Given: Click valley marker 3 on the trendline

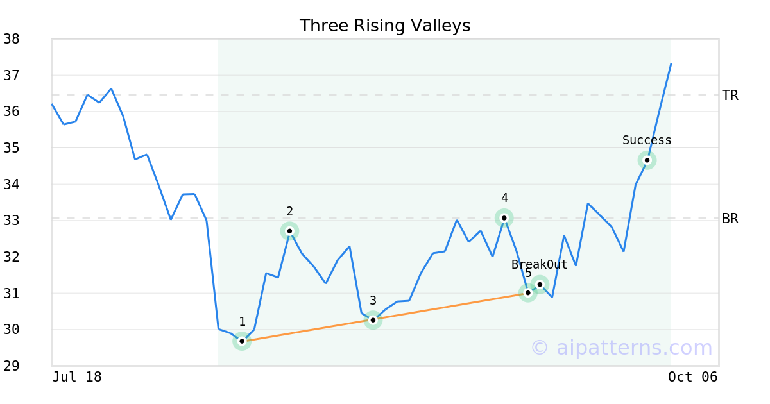Looking at the screenshot, I should click(373, 320).
